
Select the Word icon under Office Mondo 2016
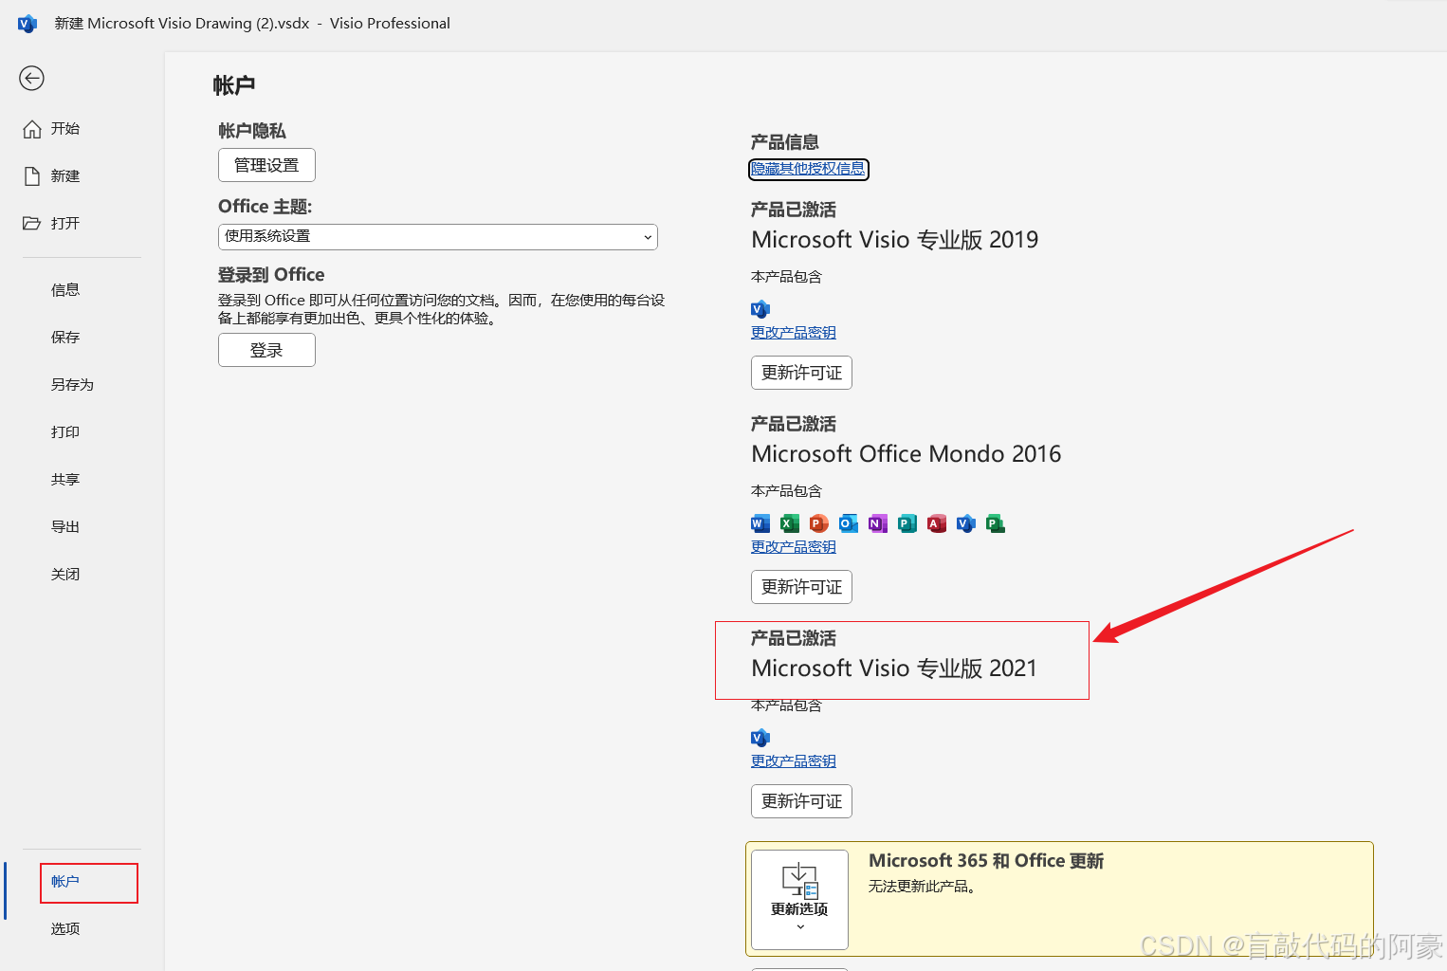tap(760, 522)
